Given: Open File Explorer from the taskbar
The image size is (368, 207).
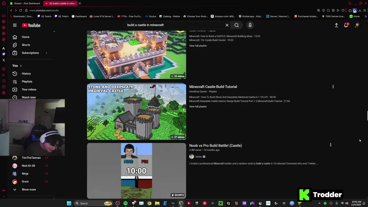Looking at the screenshot, I should pyautogui.click(x=157, y=203).
